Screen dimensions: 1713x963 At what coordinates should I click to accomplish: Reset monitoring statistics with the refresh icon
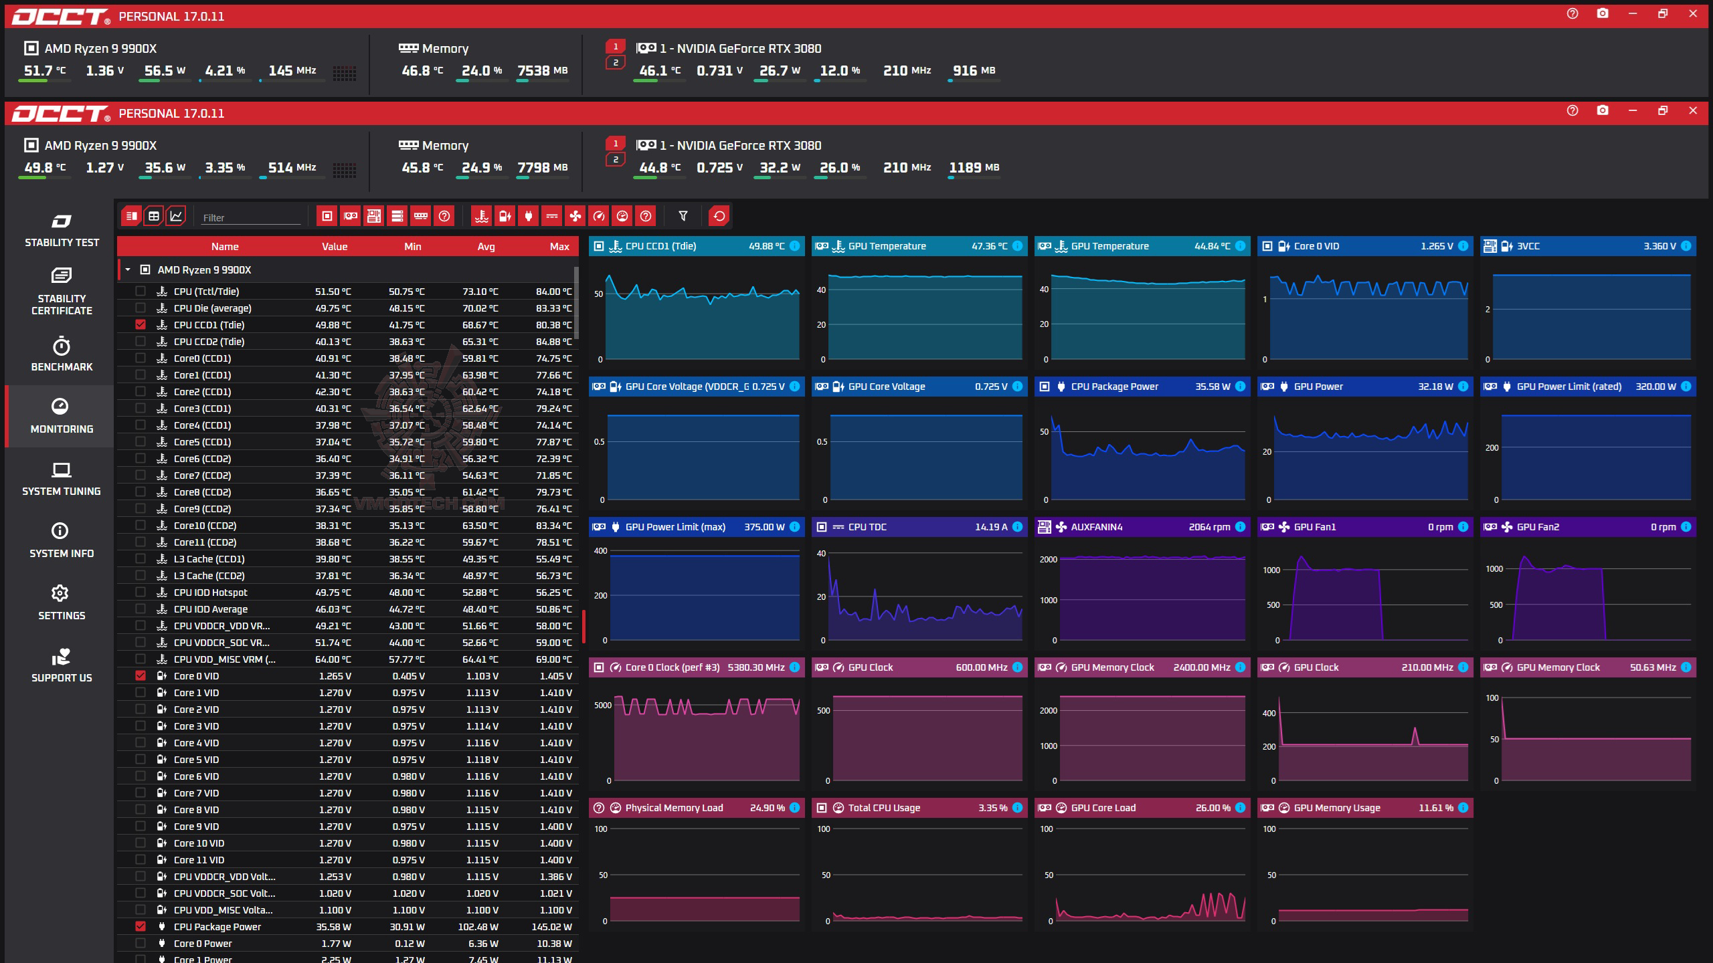click(719, 216)
